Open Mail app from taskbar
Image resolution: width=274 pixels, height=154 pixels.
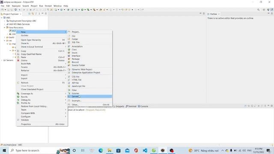click(127, 151)
